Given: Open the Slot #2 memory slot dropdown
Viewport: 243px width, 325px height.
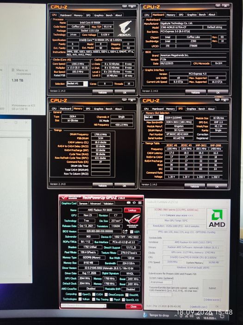Looking at the screenshot, I should tap(154, 117).
